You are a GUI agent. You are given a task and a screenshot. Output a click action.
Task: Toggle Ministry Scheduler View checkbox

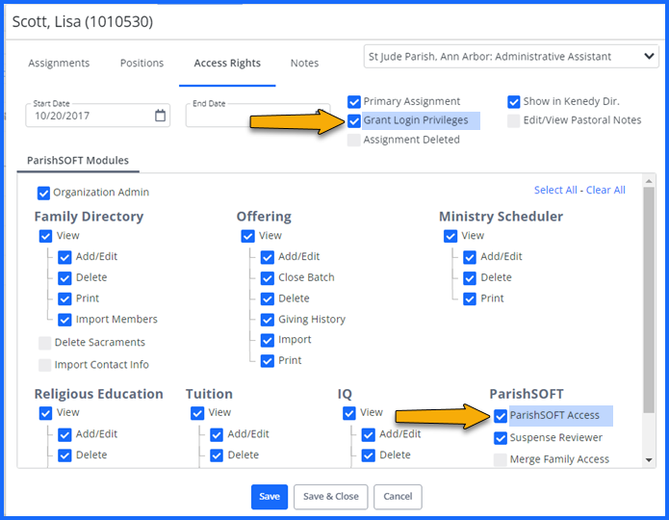point(450,236)
